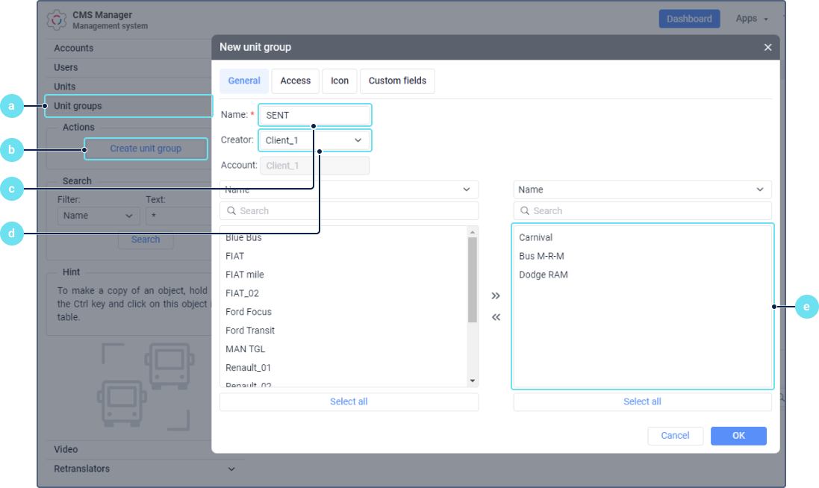Open the Apps dropdown menu

tap(751, 19)
